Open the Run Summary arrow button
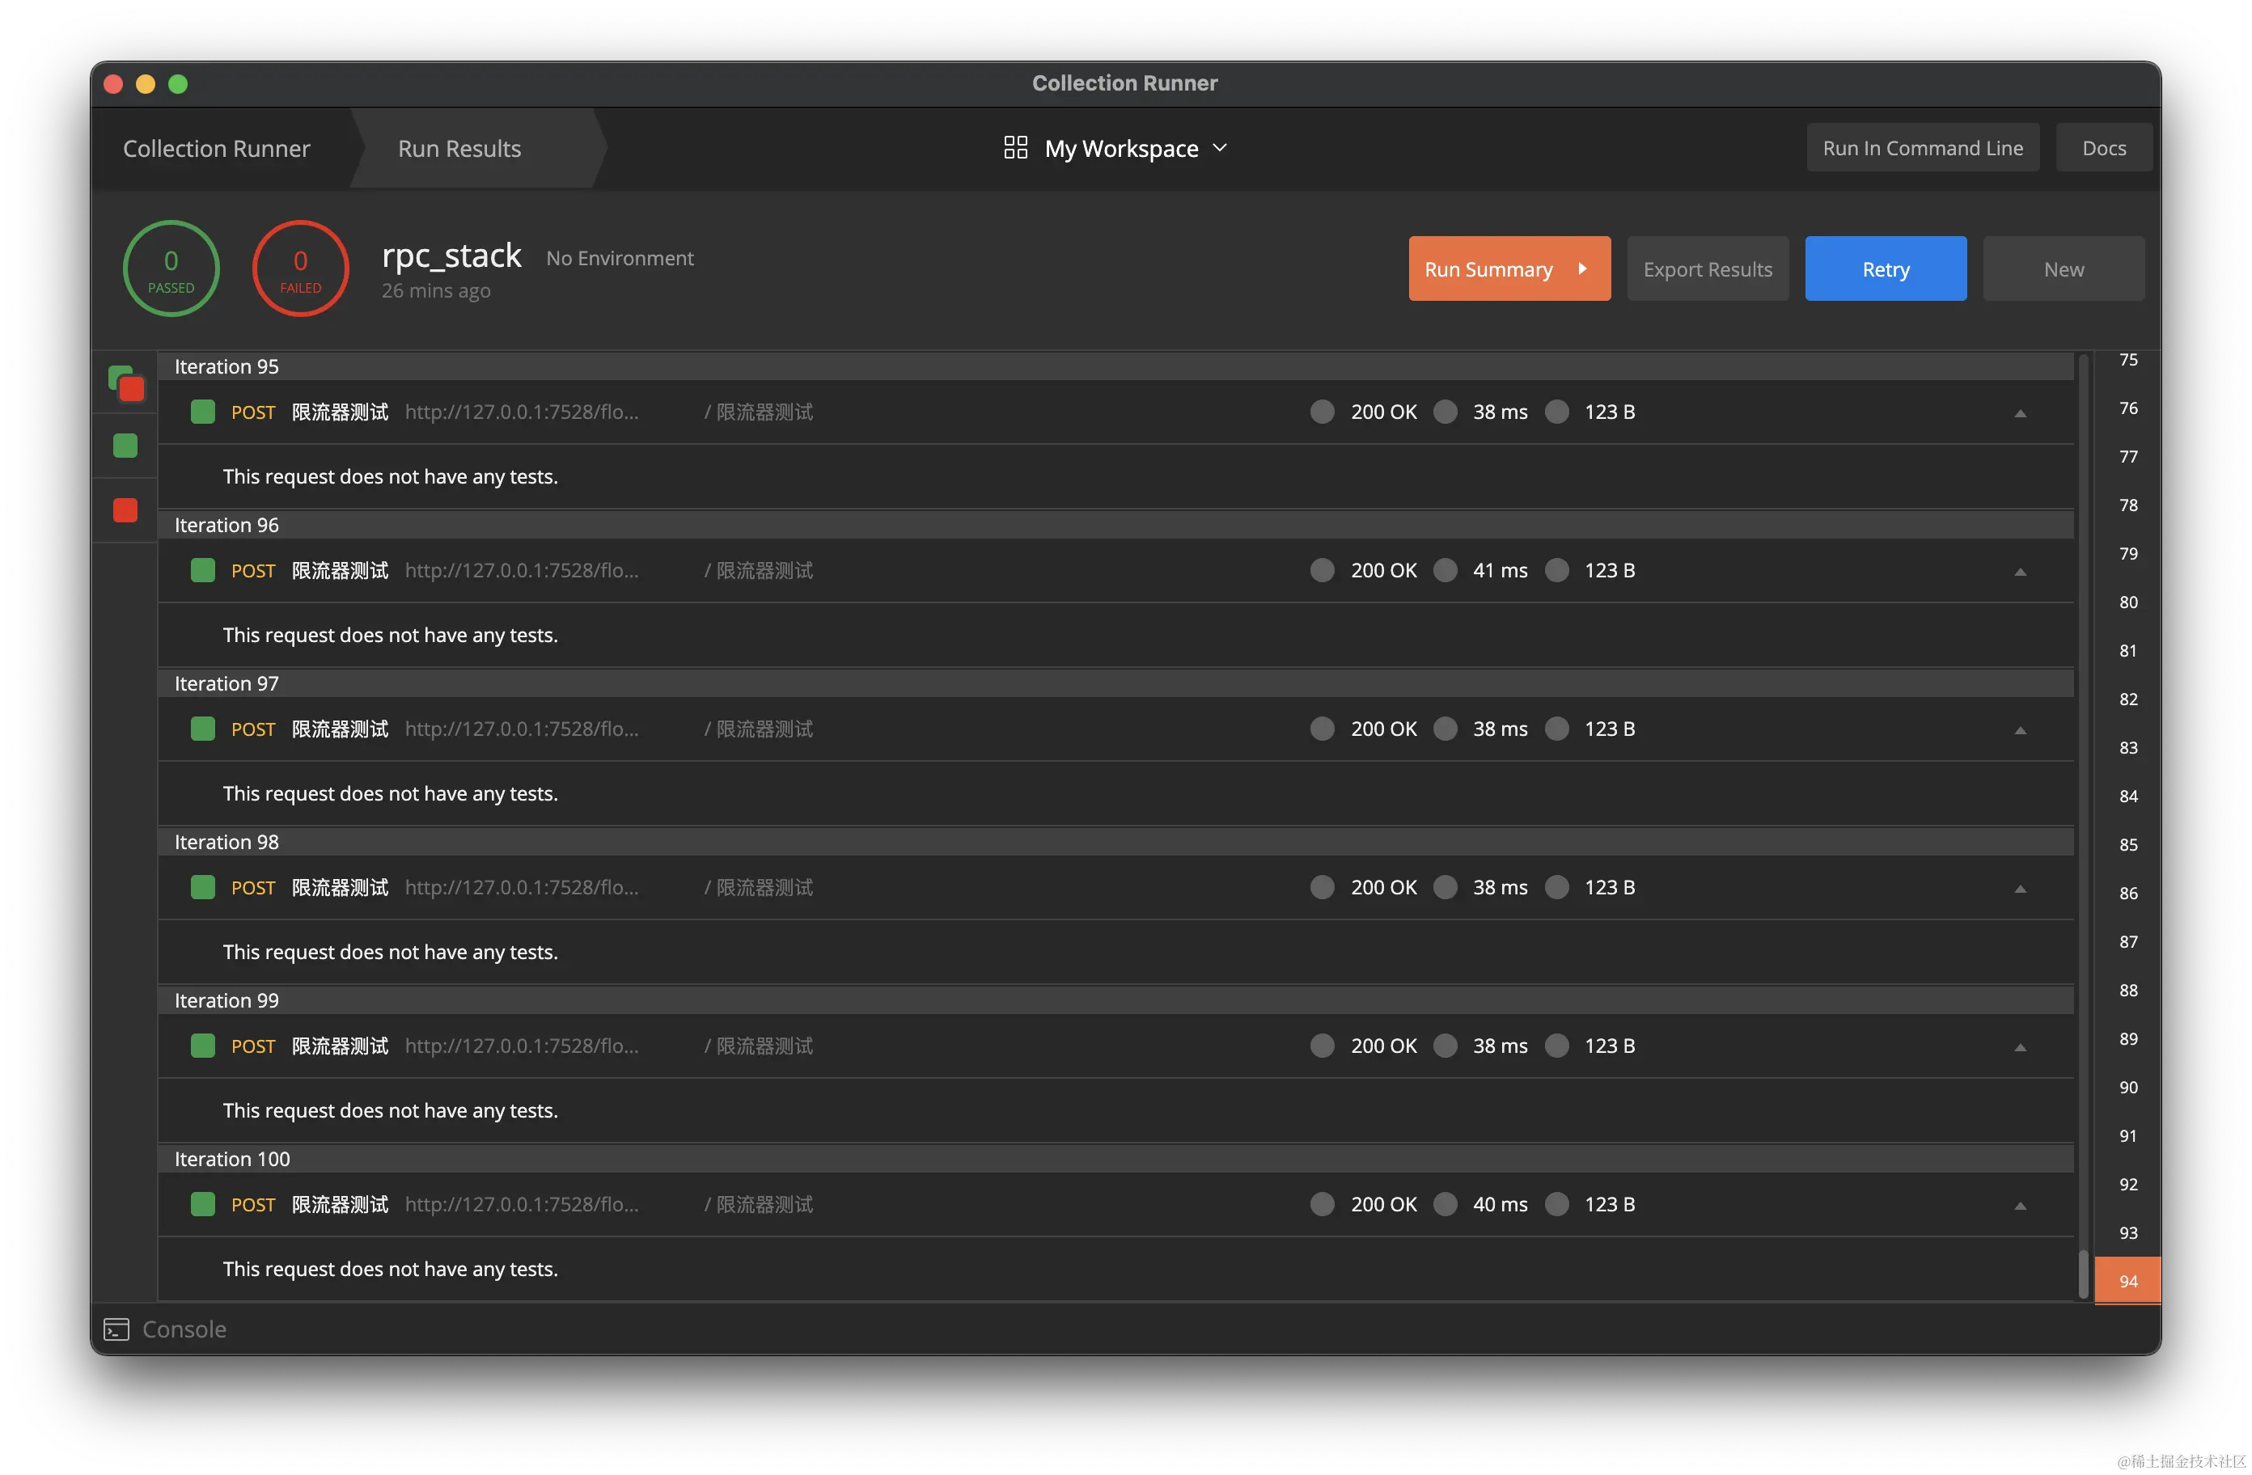 1509,268
